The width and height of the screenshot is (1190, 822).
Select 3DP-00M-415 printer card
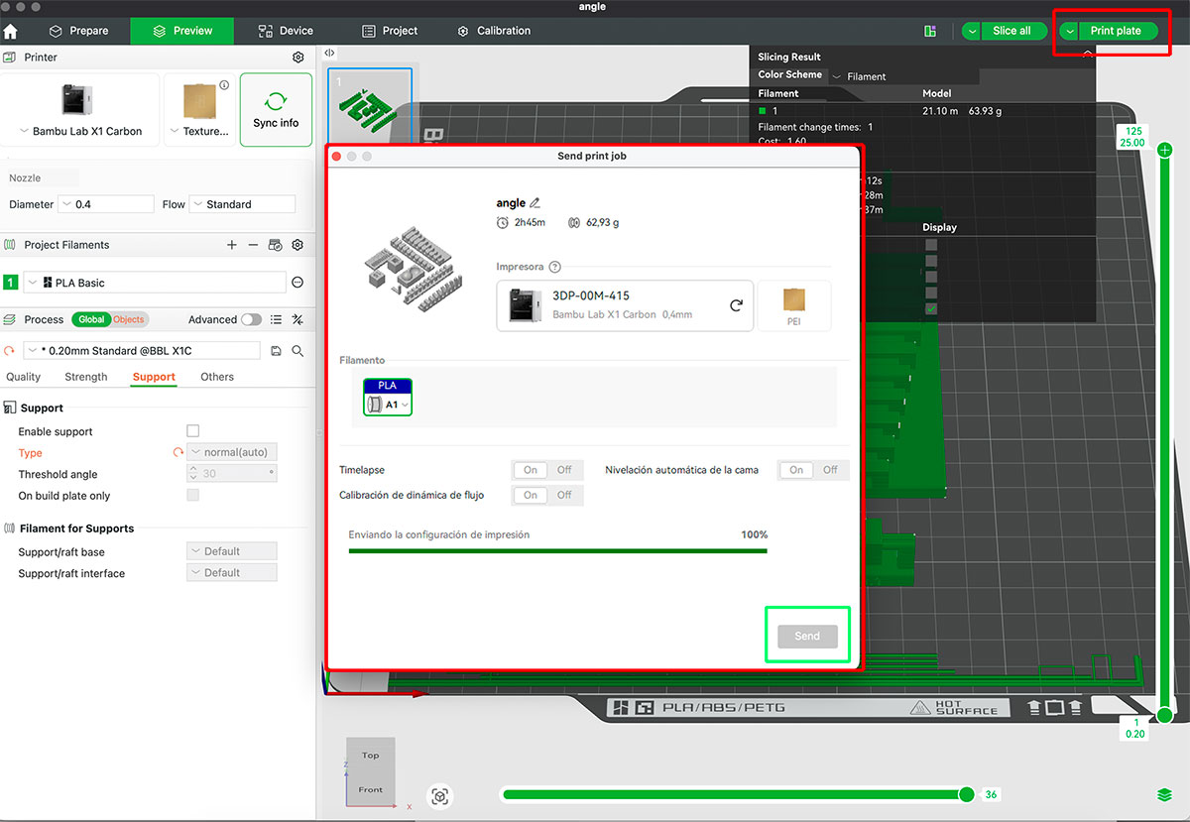pos(625,305)
